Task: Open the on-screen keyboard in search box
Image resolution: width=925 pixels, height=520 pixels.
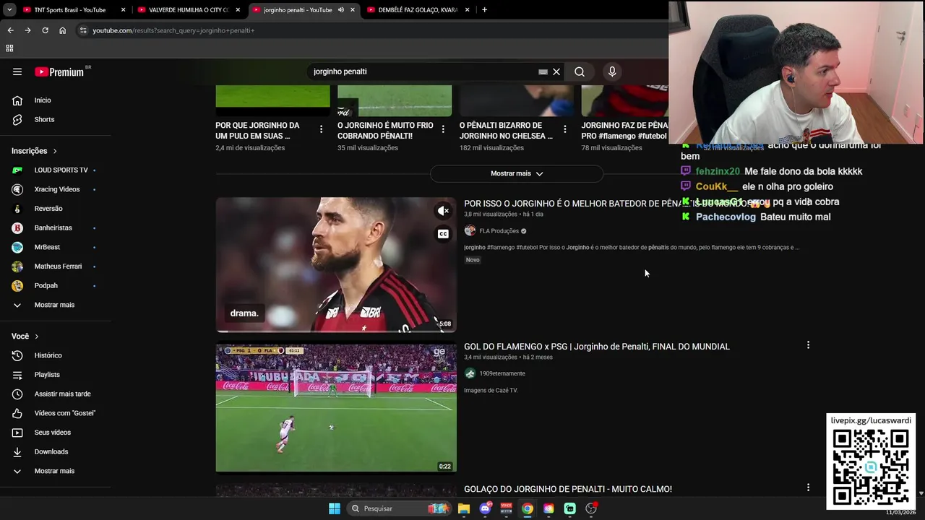Action: (x=543, y=71)
